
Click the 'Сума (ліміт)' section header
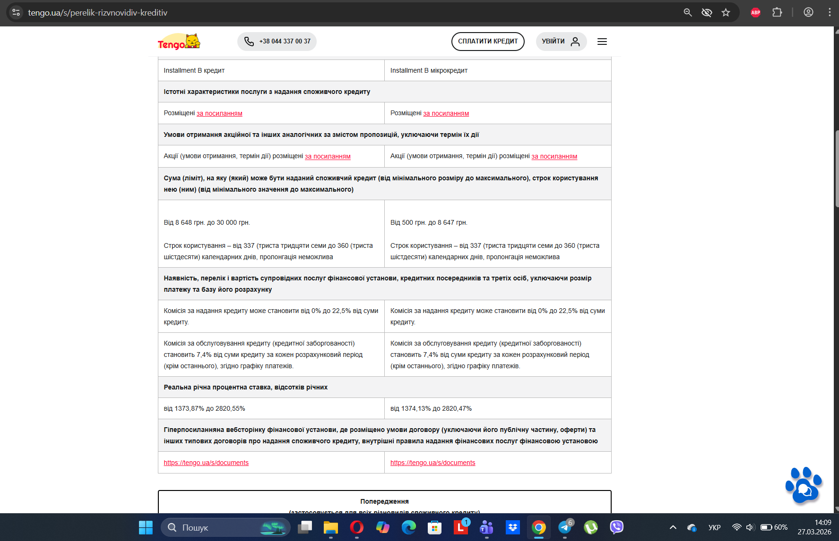[x=385, y=184]
